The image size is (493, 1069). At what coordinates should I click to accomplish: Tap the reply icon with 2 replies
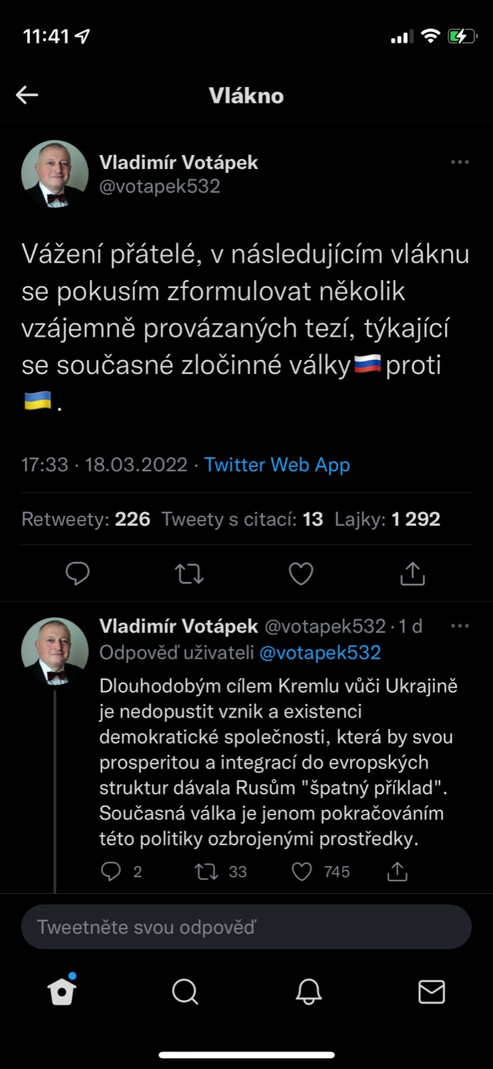click(x=111, y=871)
